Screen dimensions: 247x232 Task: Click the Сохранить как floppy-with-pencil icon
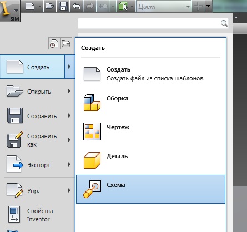(15, 139)
